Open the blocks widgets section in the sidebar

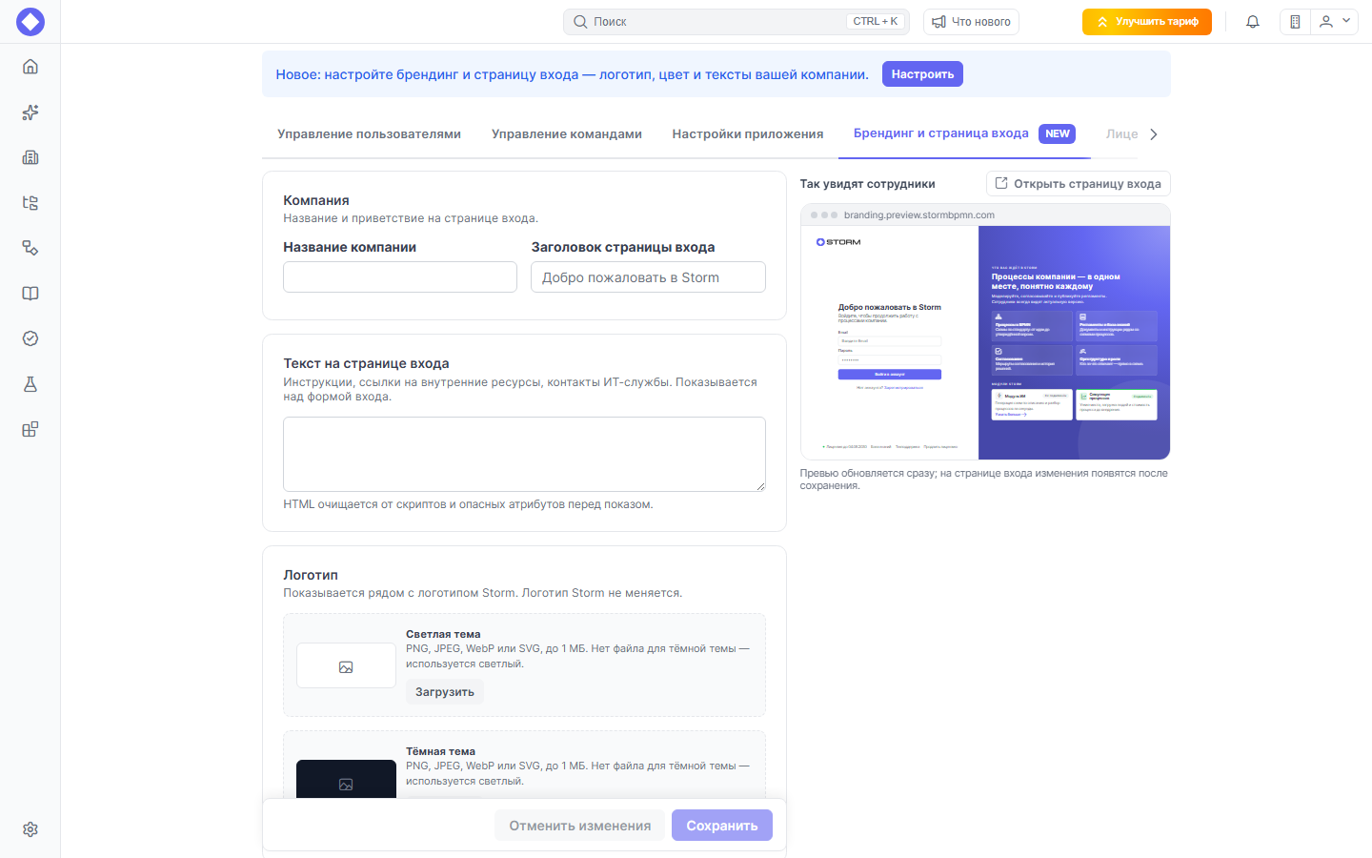tap(30, 429)
